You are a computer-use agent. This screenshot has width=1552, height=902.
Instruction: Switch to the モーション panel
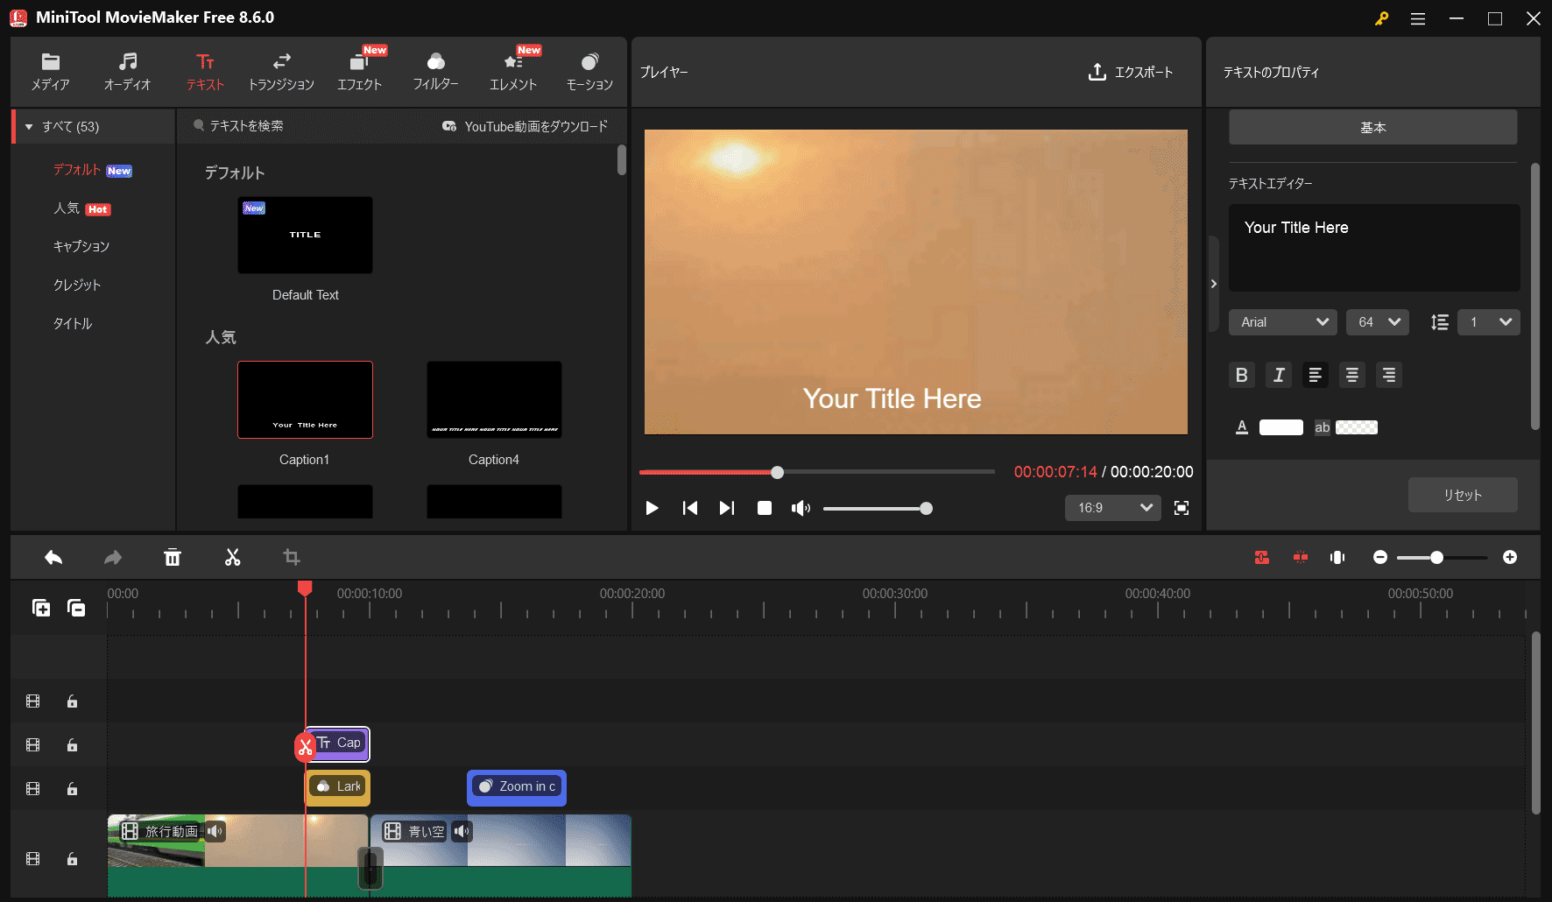pyautogui.click(x=589, y=70)
